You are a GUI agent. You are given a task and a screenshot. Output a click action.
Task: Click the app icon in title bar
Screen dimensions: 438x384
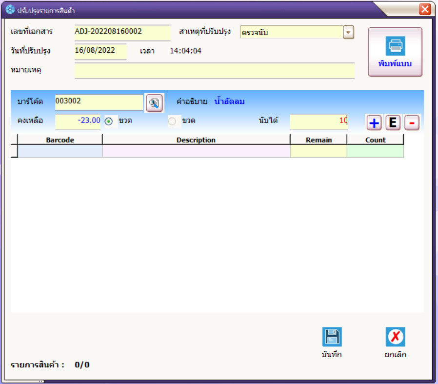click(x=10, y=10)
